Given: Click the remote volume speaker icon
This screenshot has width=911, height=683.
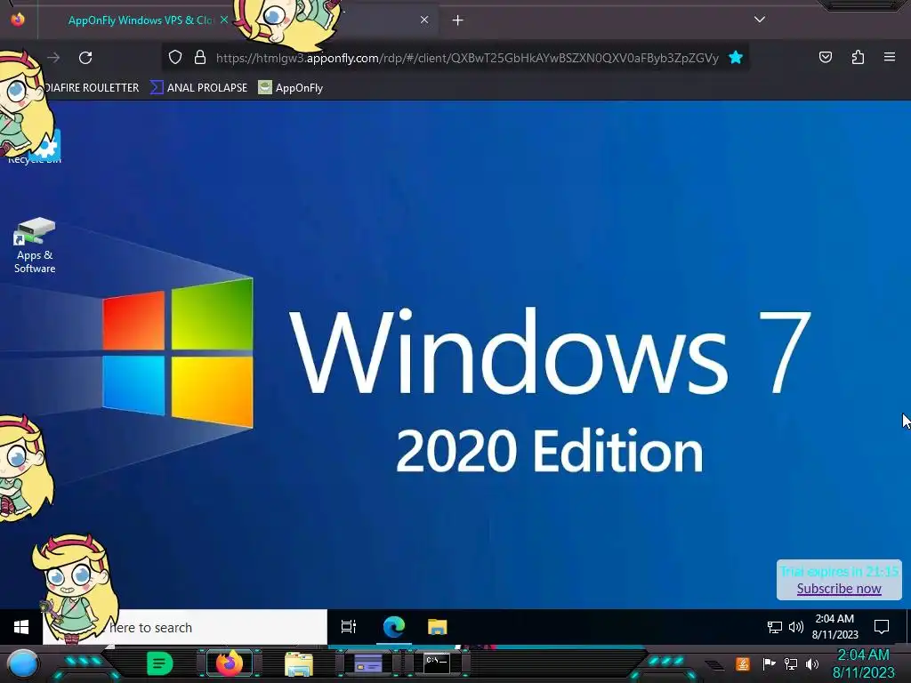Looking at the screenshot, I should click(796, 627).
